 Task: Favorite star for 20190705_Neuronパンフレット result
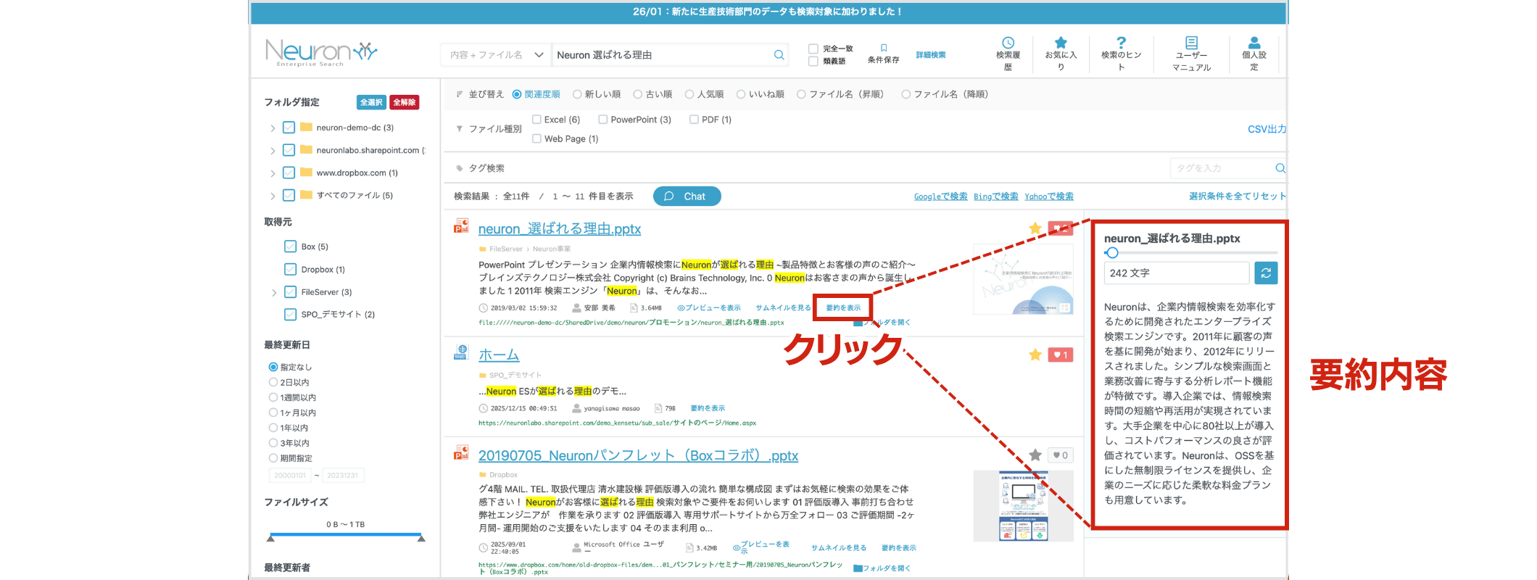[1035, 455]
